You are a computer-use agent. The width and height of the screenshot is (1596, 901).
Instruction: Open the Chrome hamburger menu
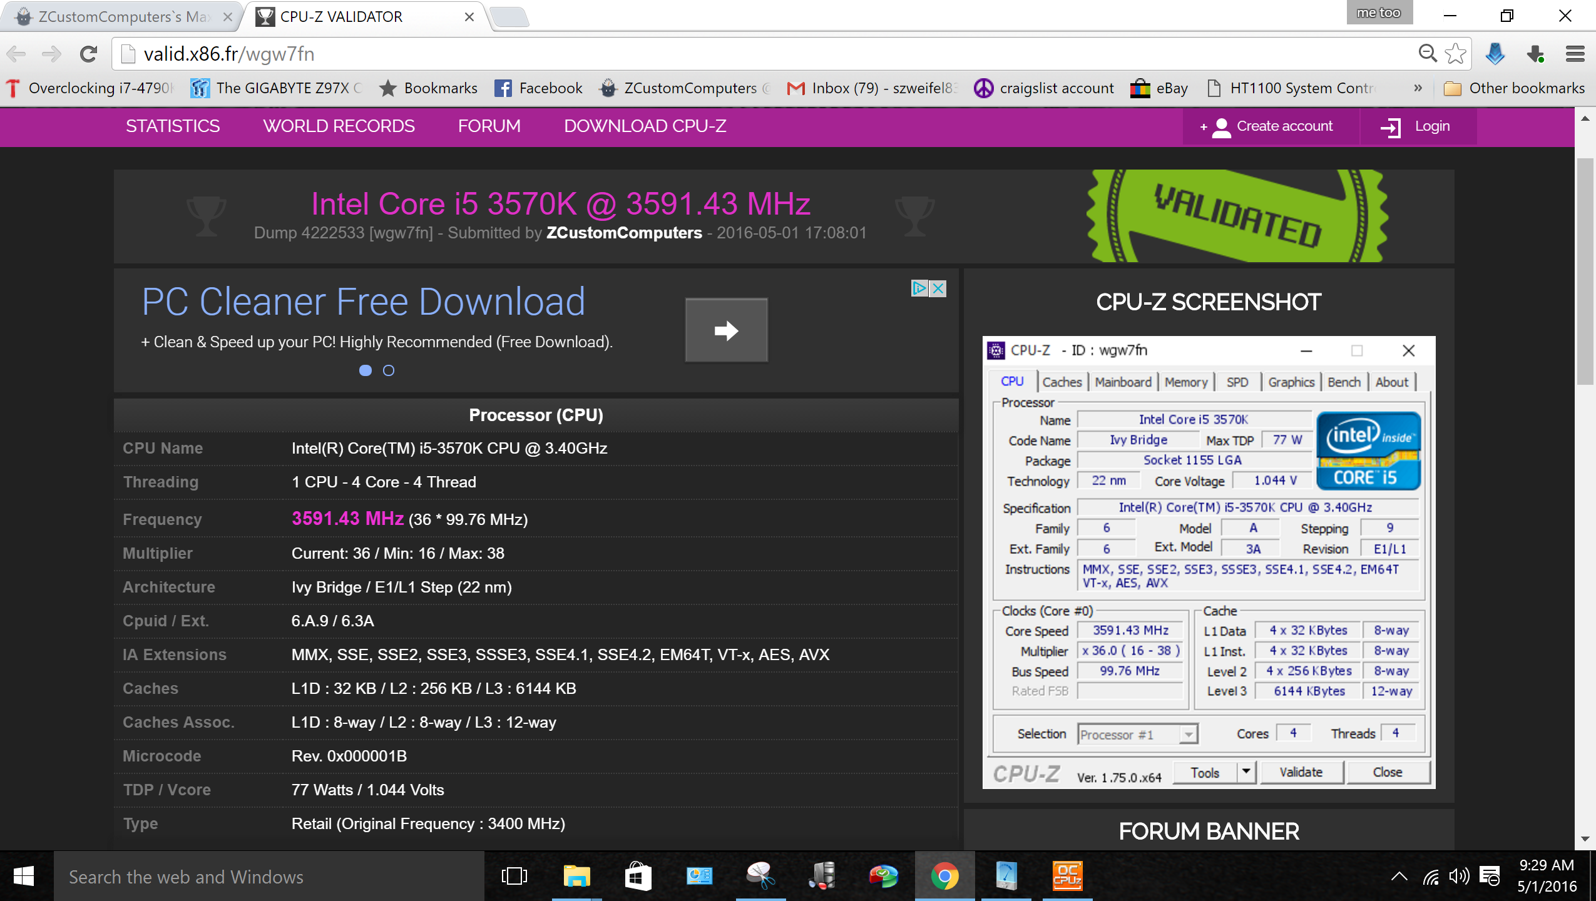pos(1575,54)
